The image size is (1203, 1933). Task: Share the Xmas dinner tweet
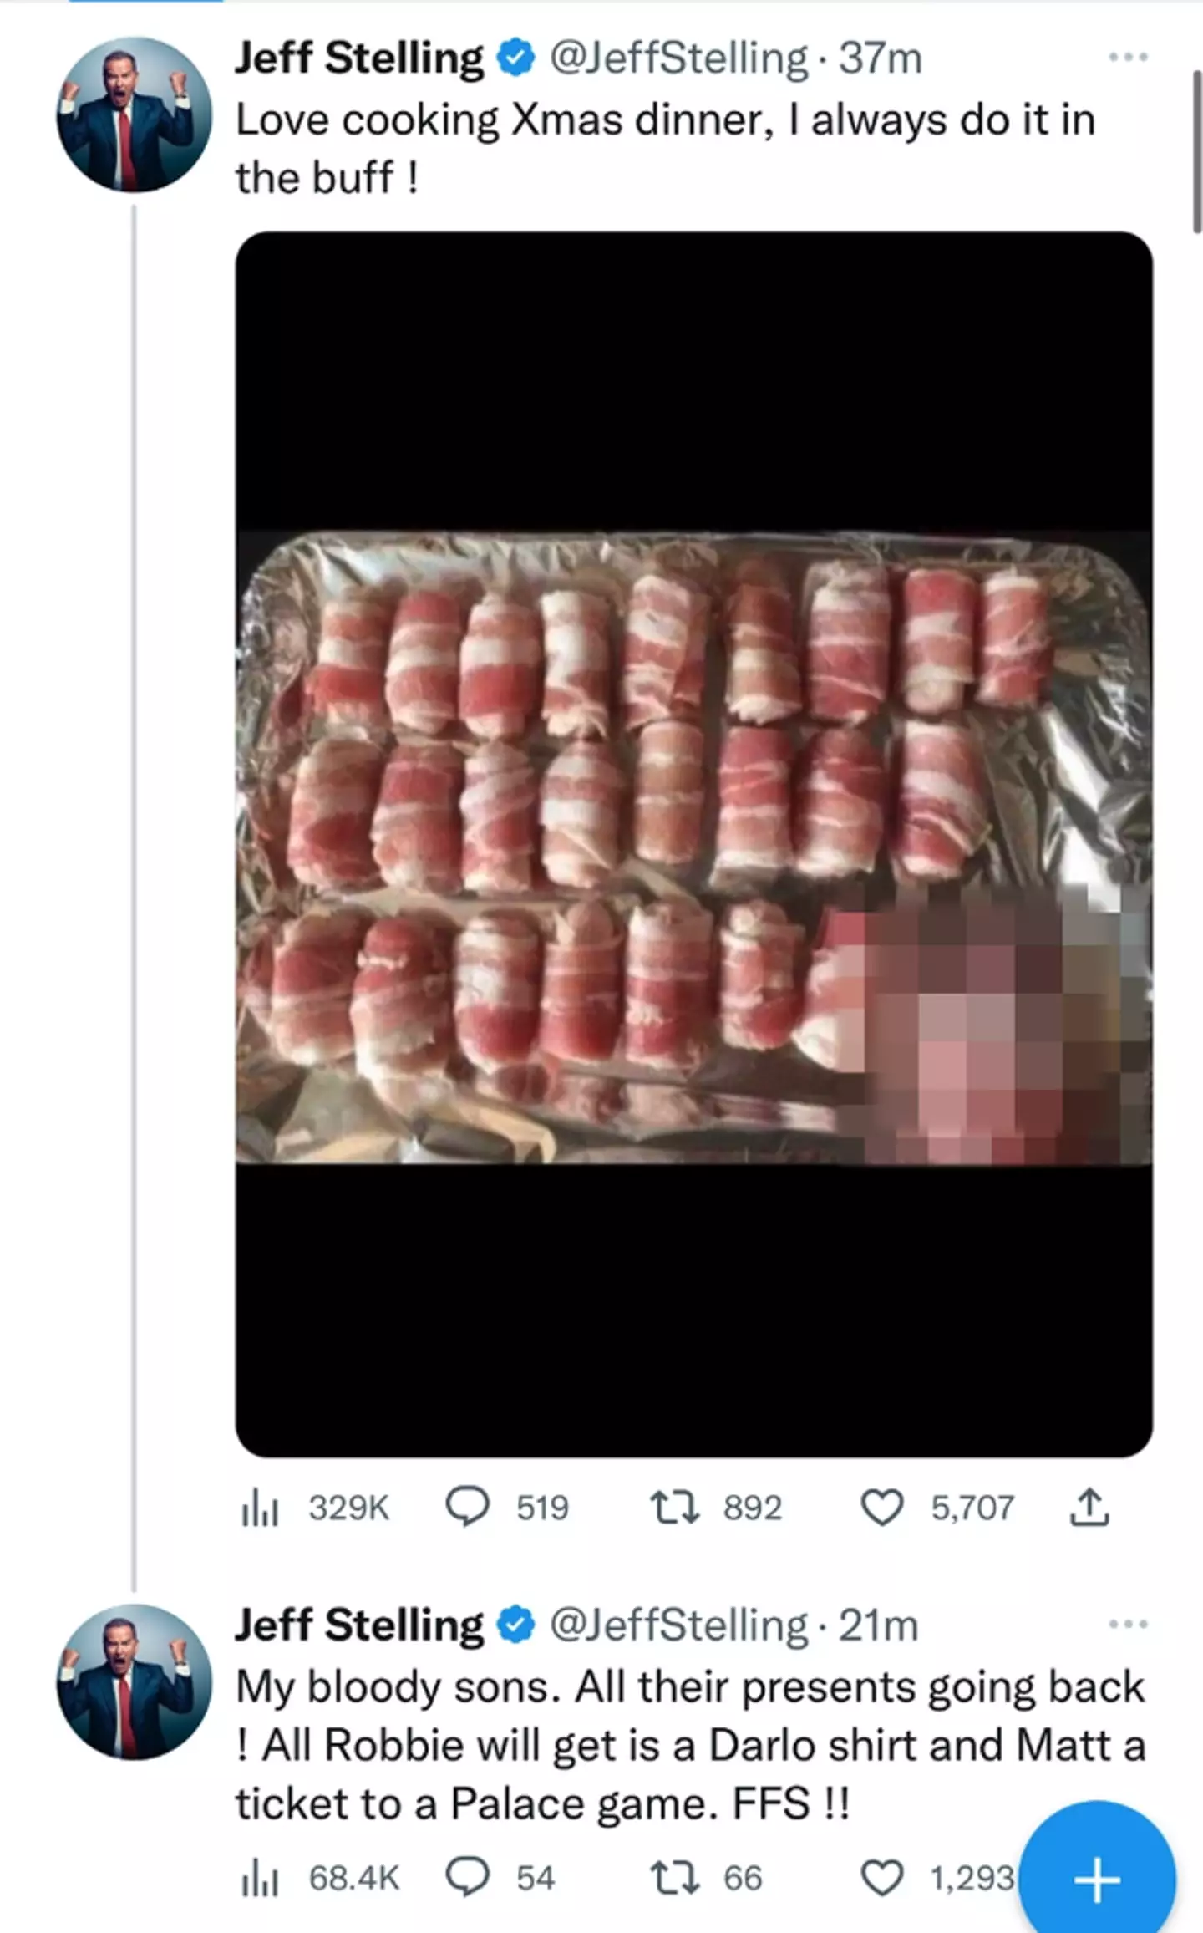[x=1089, y=1508]
